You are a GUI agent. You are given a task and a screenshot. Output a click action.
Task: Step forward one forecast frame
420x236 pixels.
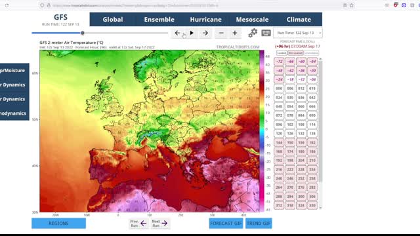[x=205, y=33]
